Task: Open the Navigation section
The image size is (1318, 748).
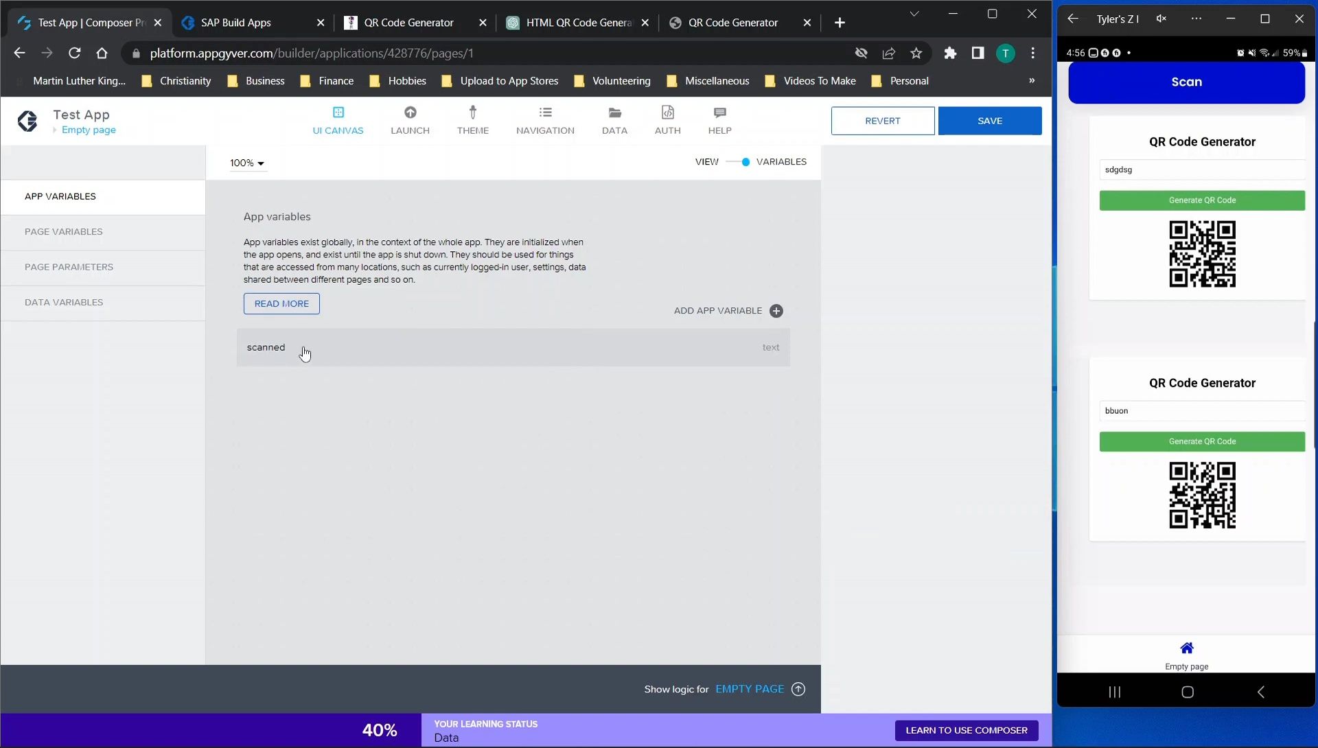Action: point(545,121)
